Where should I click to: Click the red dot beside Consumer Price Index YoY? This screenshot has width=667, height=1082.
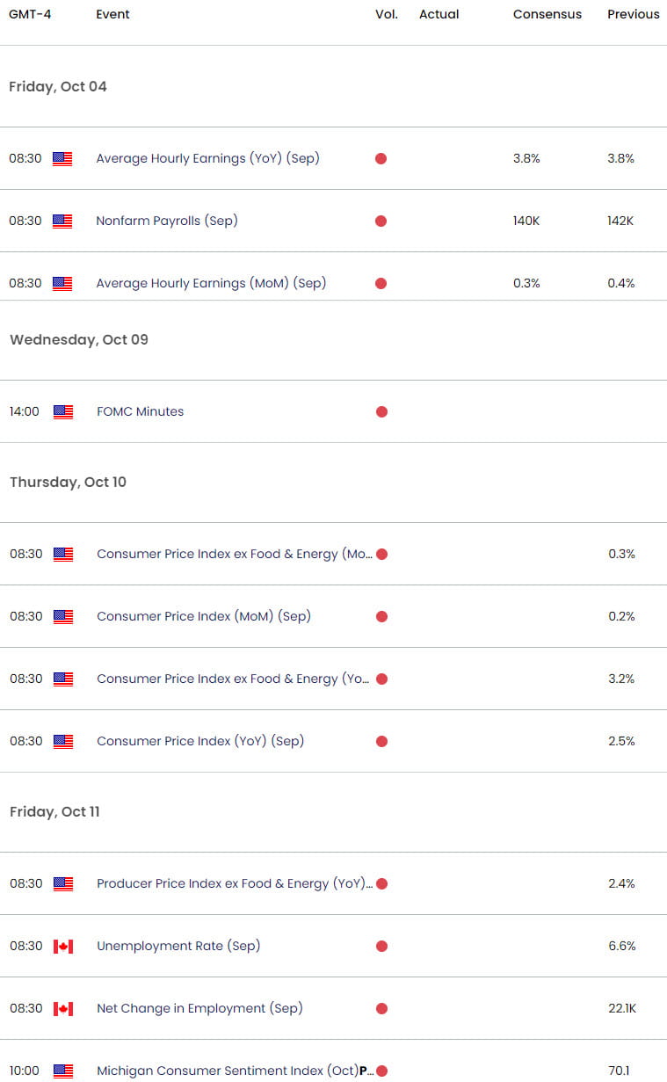click(381, 741)
